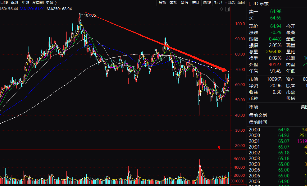
Task: Click the 总量 volume value 256498
Action: tap(274, 52)
